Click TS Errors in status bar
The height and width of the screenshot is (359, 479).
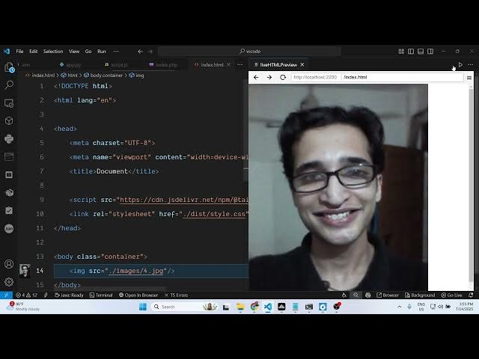(x=177, y=295)
